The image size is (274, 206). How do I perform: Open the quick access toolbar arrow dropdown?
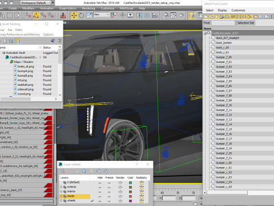point(53,3)
